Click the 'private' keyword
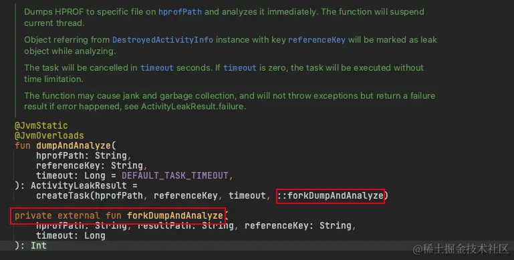This screenshot has height=260, width=514. [33, 215]
